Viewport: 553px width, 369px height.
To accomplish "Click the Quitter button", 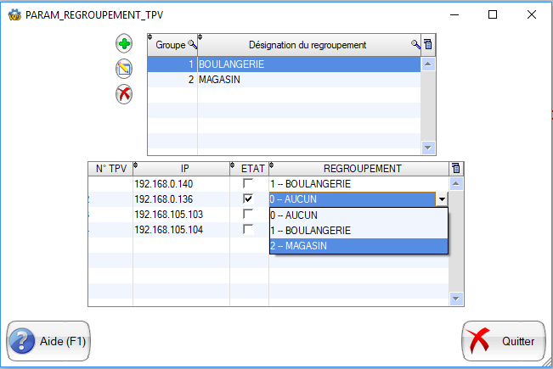I will coord(504,341).
